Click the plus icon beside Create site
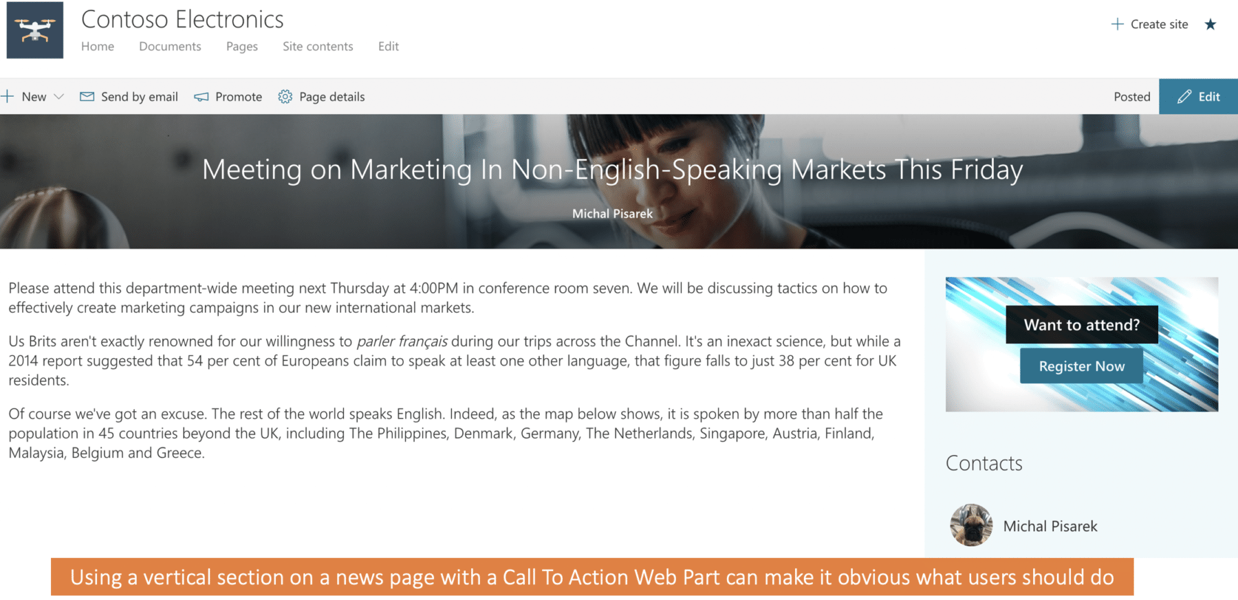The width and height of the screenshot is (1238, 600). 1118,24
